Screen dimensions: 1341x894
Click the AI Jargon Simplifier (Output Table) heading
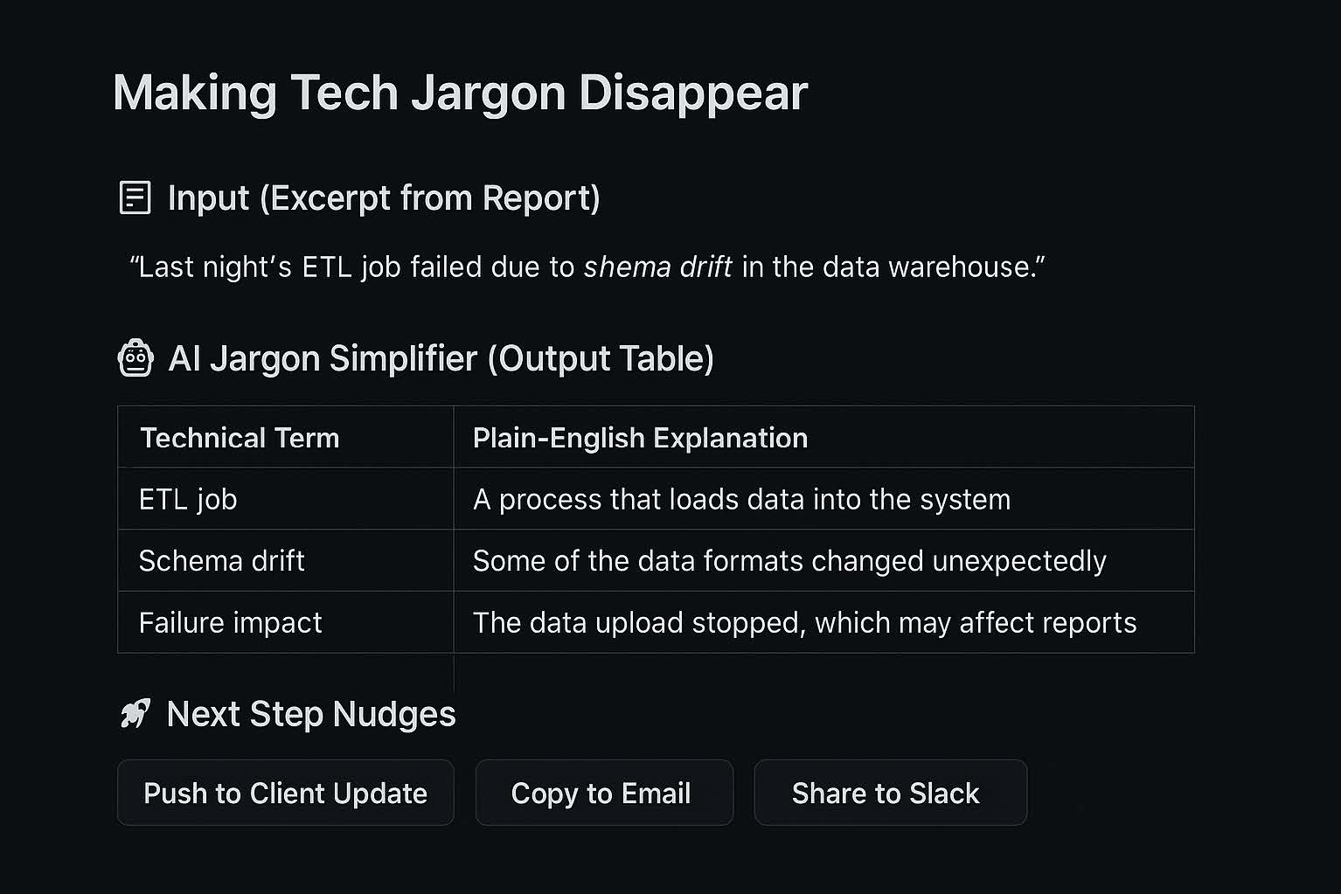pos(441,358)
